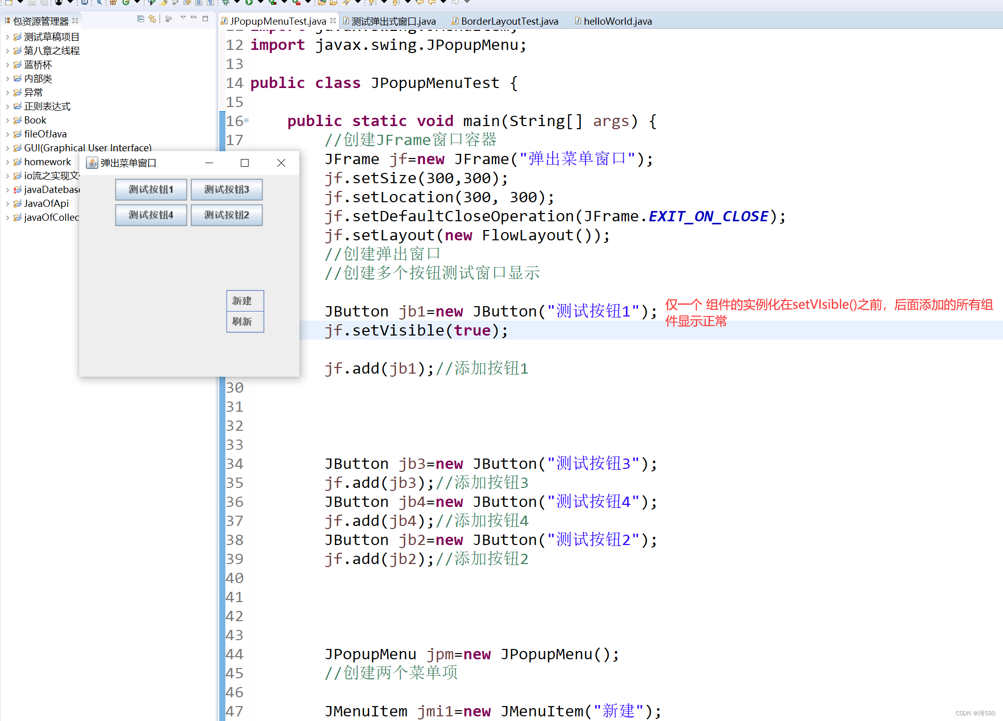Maximize the package explorer view
This screenshot has height=721, width=1003.
(205, 19)
